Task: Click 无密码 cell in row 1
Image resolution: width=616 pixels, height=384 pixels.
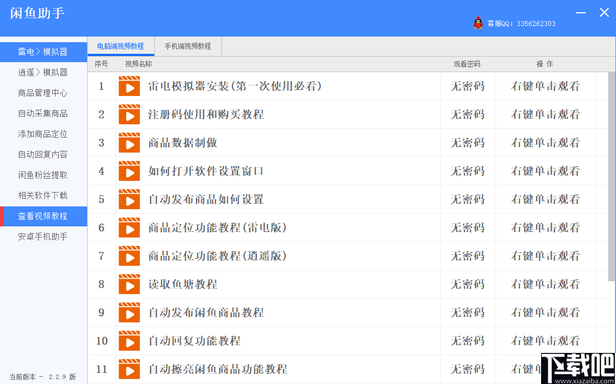Action: pyautogui.click(x=467, y=86)
